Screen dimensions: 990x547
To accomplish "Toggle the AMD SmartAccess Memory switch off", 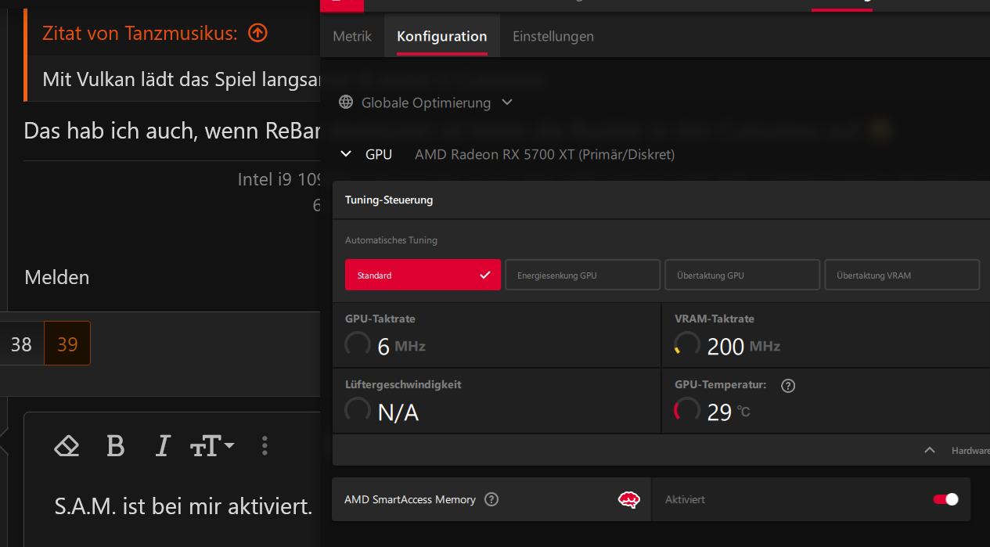I will pyautogui.click(x=945, y=499).
